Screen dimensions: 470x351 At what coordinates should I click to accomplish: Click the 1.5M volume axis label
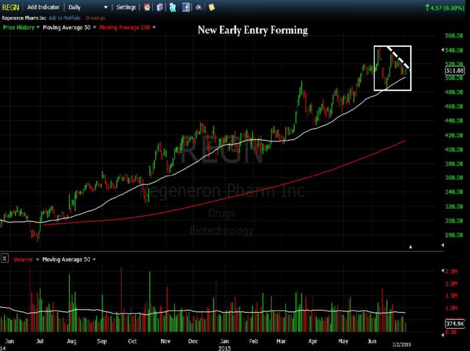[451, 296]
